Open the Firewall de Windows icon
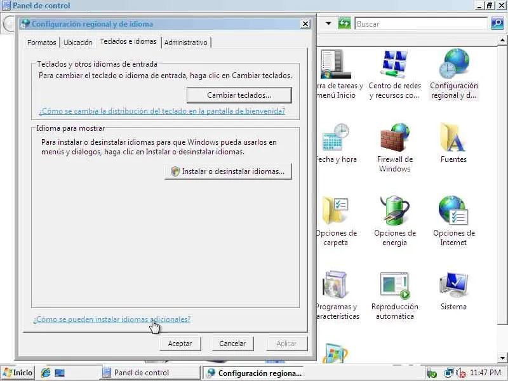This screenshot has height=381, width=508. coord(395,148)
